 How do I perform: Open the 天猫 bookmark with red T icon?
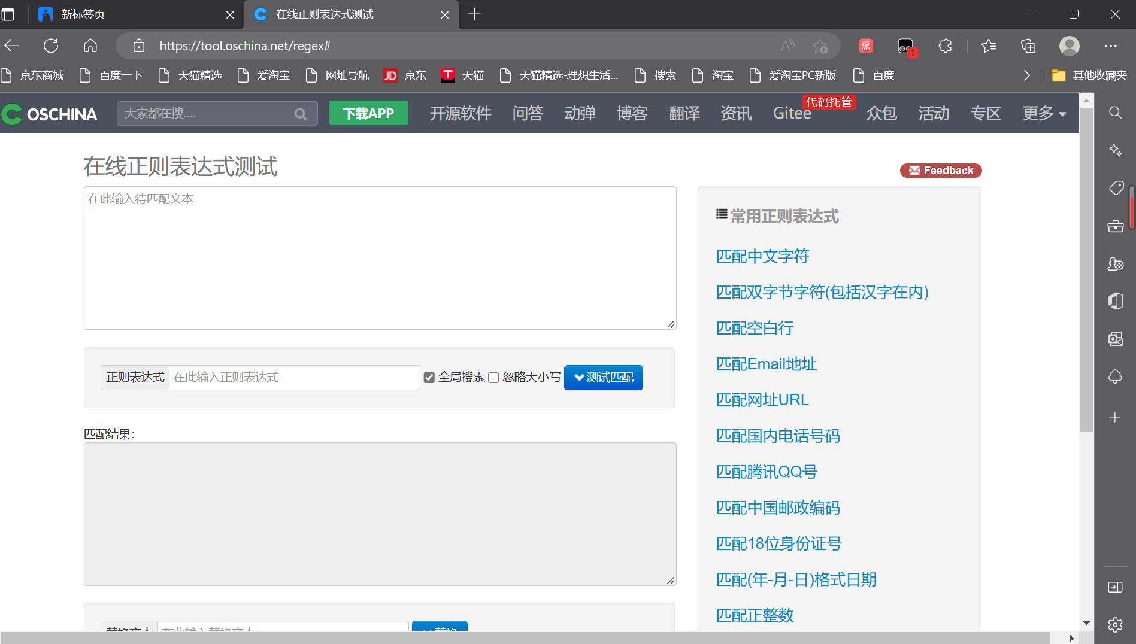[462, 75]
